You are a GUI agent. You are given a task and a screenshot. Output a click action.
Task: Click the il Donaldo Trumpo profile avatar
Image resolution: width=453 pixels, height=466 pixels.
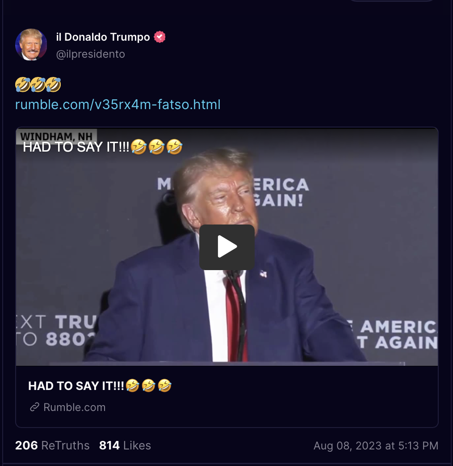click(x=31, y=45)
